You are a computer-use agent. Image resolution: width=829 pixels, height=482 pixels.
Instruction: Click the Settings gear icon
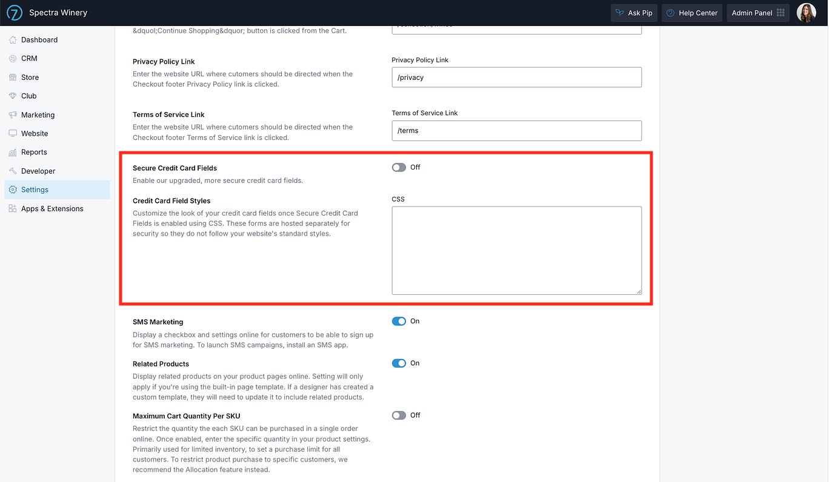(13, 190)
